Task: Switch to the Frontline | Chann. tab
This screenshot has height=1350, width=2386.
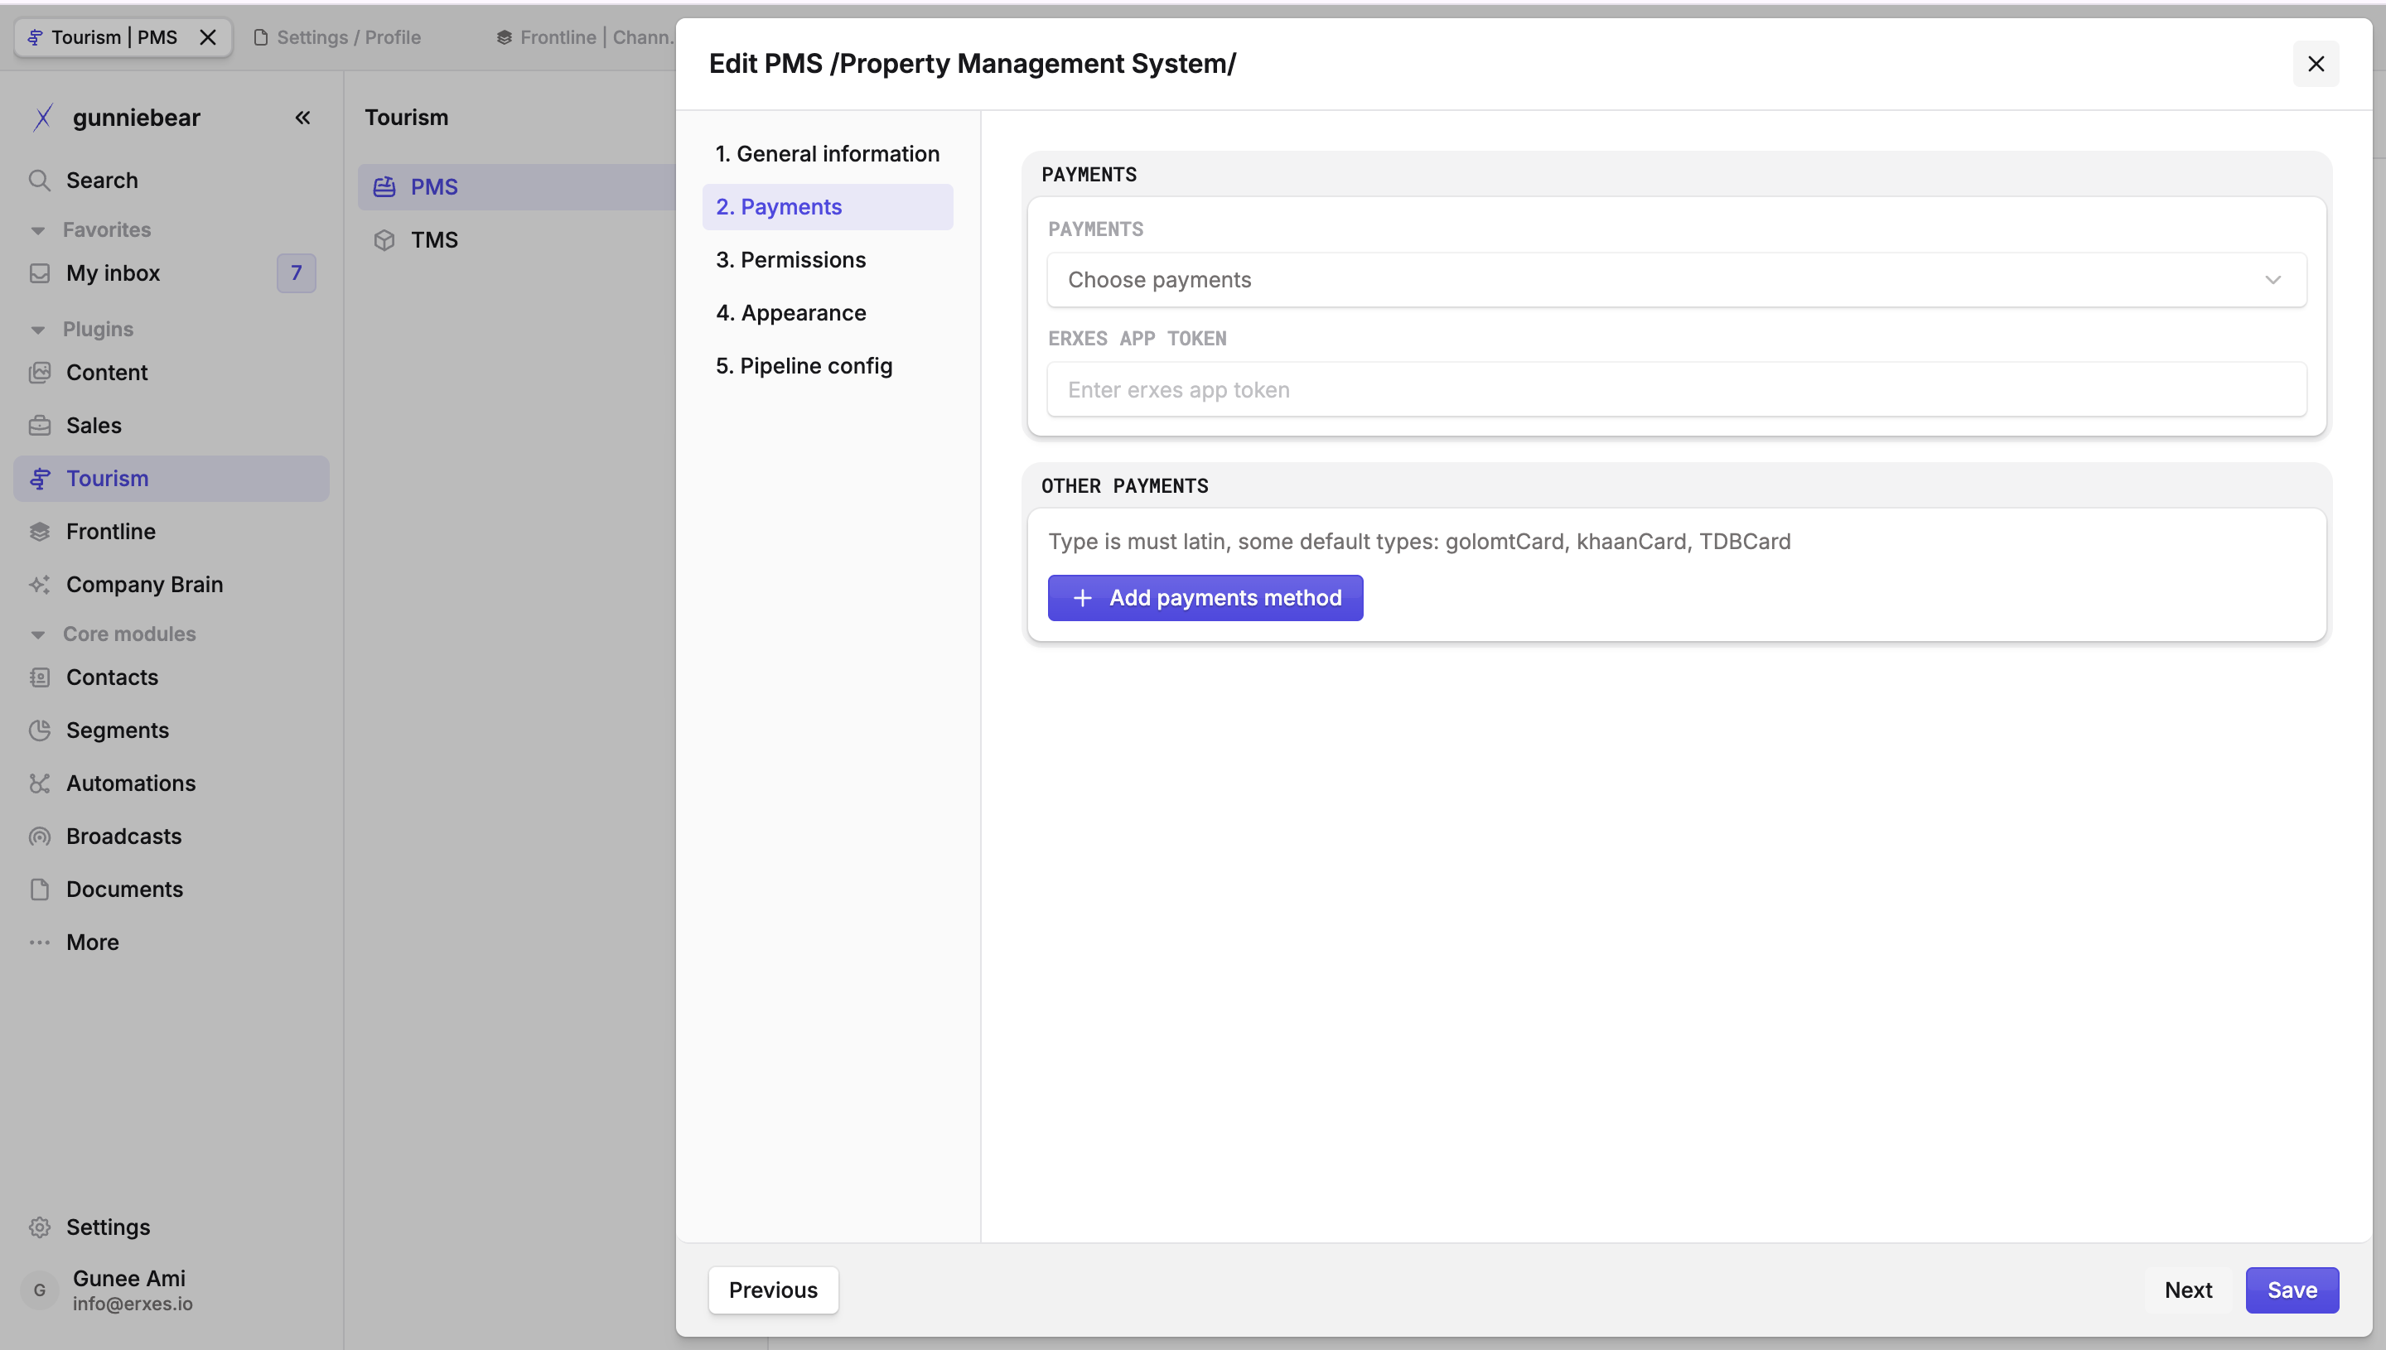Action: point(584,37)
